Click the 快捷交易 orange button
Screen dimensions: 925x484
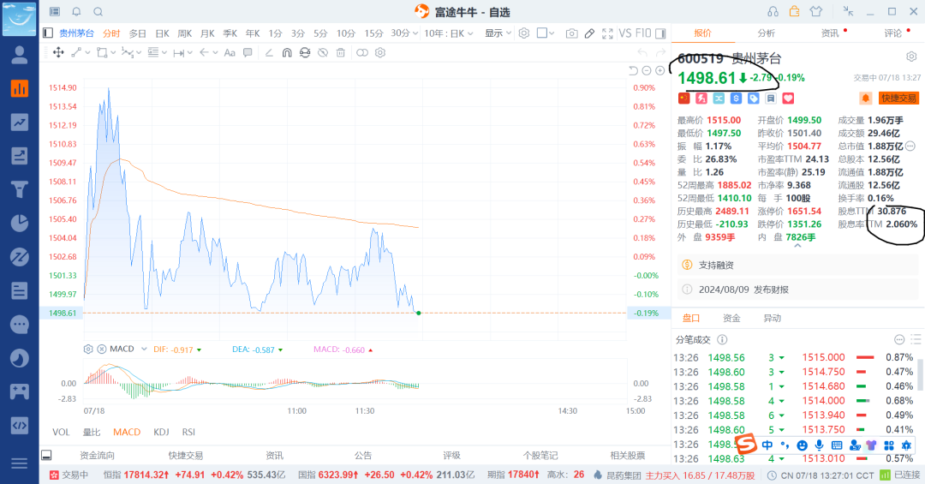[898, 98]
